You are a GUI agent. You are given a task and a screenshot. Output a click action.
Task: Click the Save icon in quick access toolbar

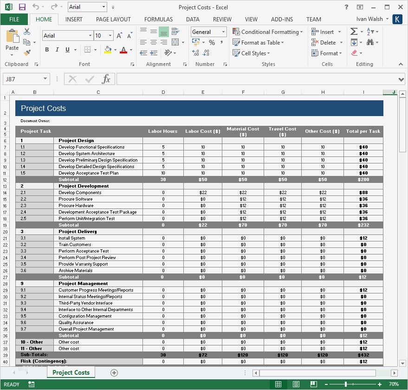[22, 7]
